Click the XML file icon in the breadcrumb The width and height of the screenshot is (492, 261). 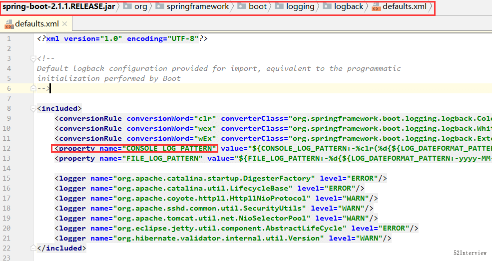(376, 7)
